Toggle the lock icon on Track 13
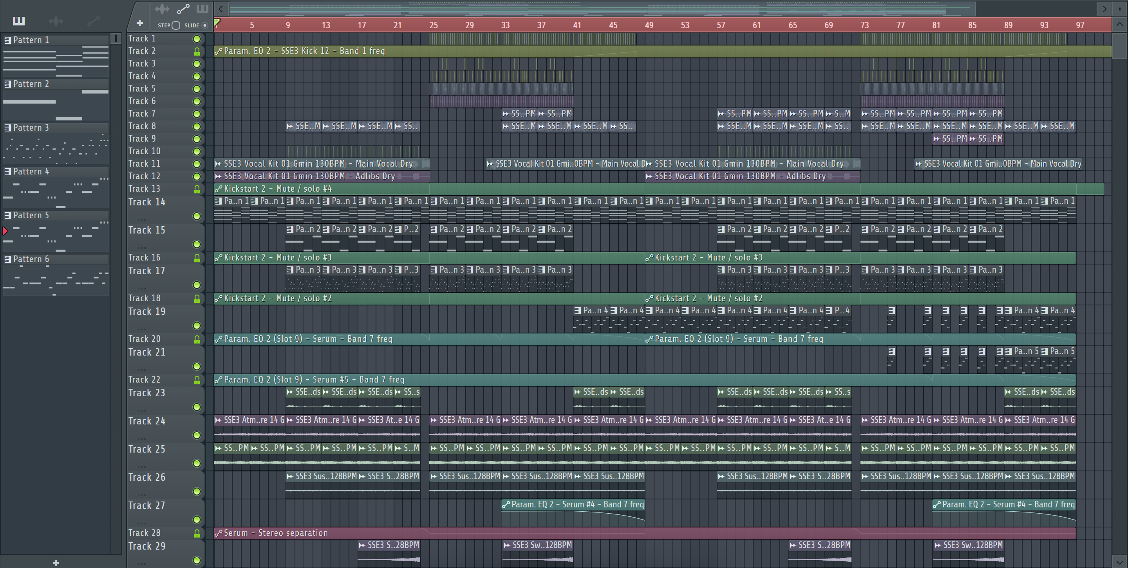This screenshot has height=568, width=1128. 197,189
